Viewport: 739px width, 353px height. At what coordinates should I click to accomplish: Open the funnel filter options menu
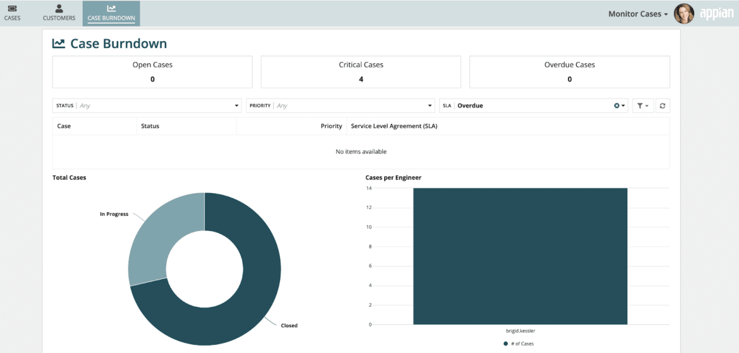pyautogui.click(x=642, y=105)
